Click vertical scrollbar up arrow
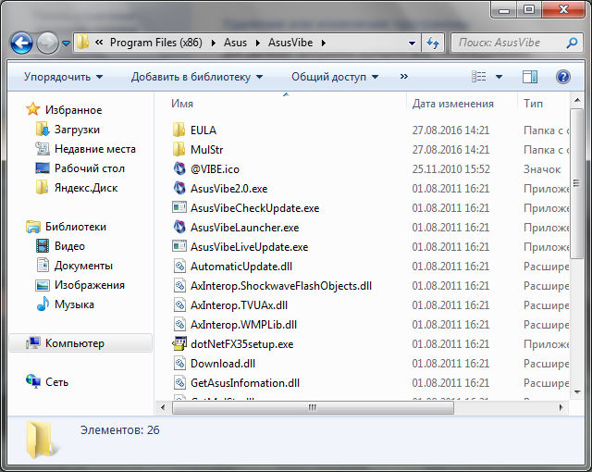This screenshot has height=472, width=592. [x=577, y=101]
